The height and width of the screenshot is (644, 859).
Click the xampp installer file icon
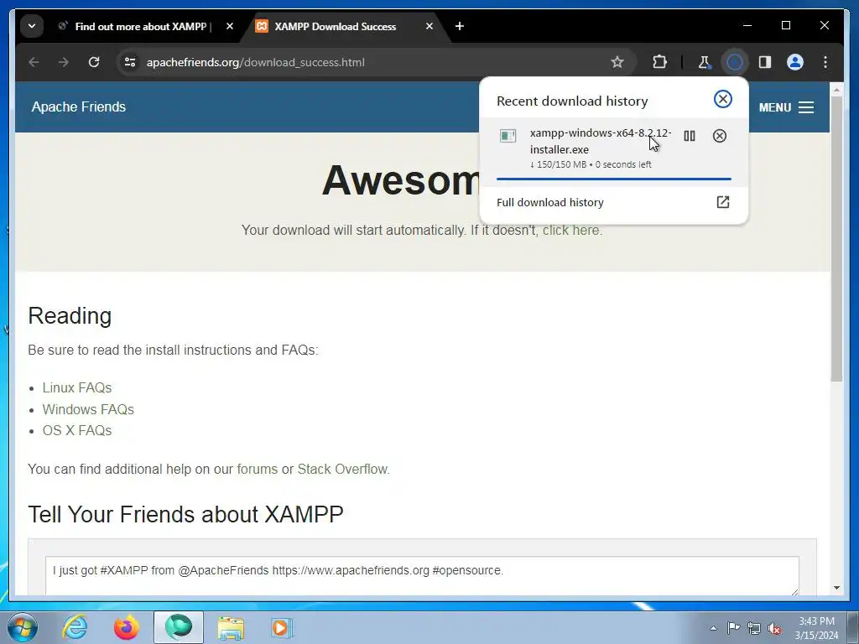tap(508, 136)
